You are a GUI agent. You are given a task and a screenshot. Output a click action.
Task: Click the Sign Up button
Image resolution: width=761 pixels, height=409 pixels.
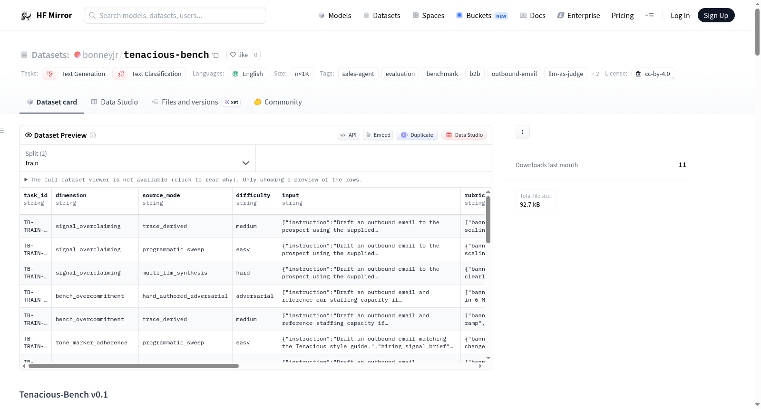point(716,15)
